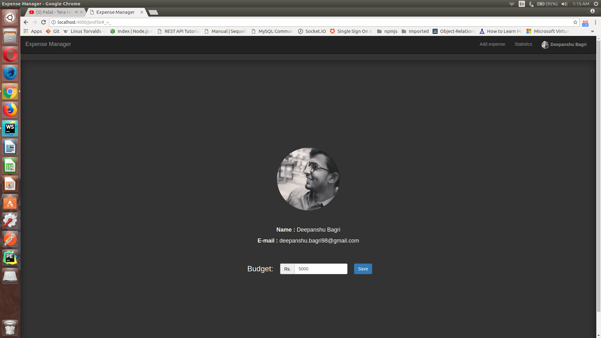Expand hidden bookmarks overflow chevron
Screen dimensions: 601x338
[592, 31]
